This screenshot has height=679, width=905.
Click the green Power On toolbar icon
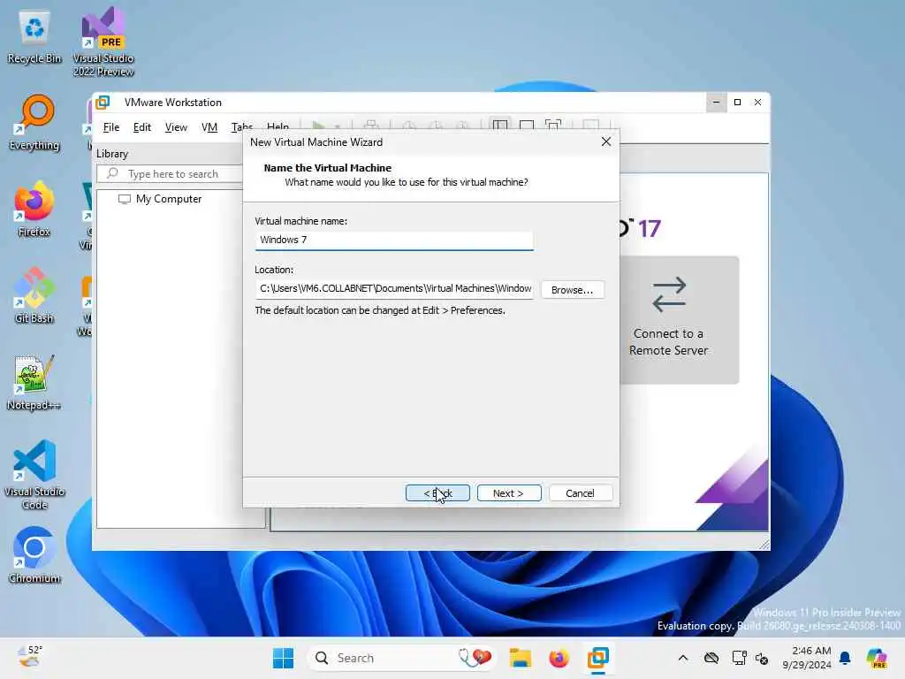pos(317,125)
